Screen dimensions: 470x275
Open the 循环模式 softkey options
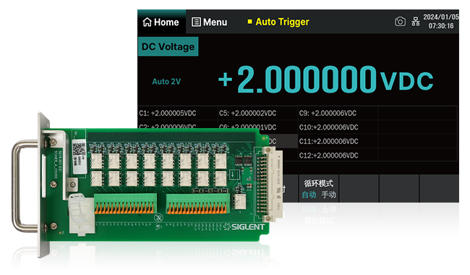pos(319,188)
